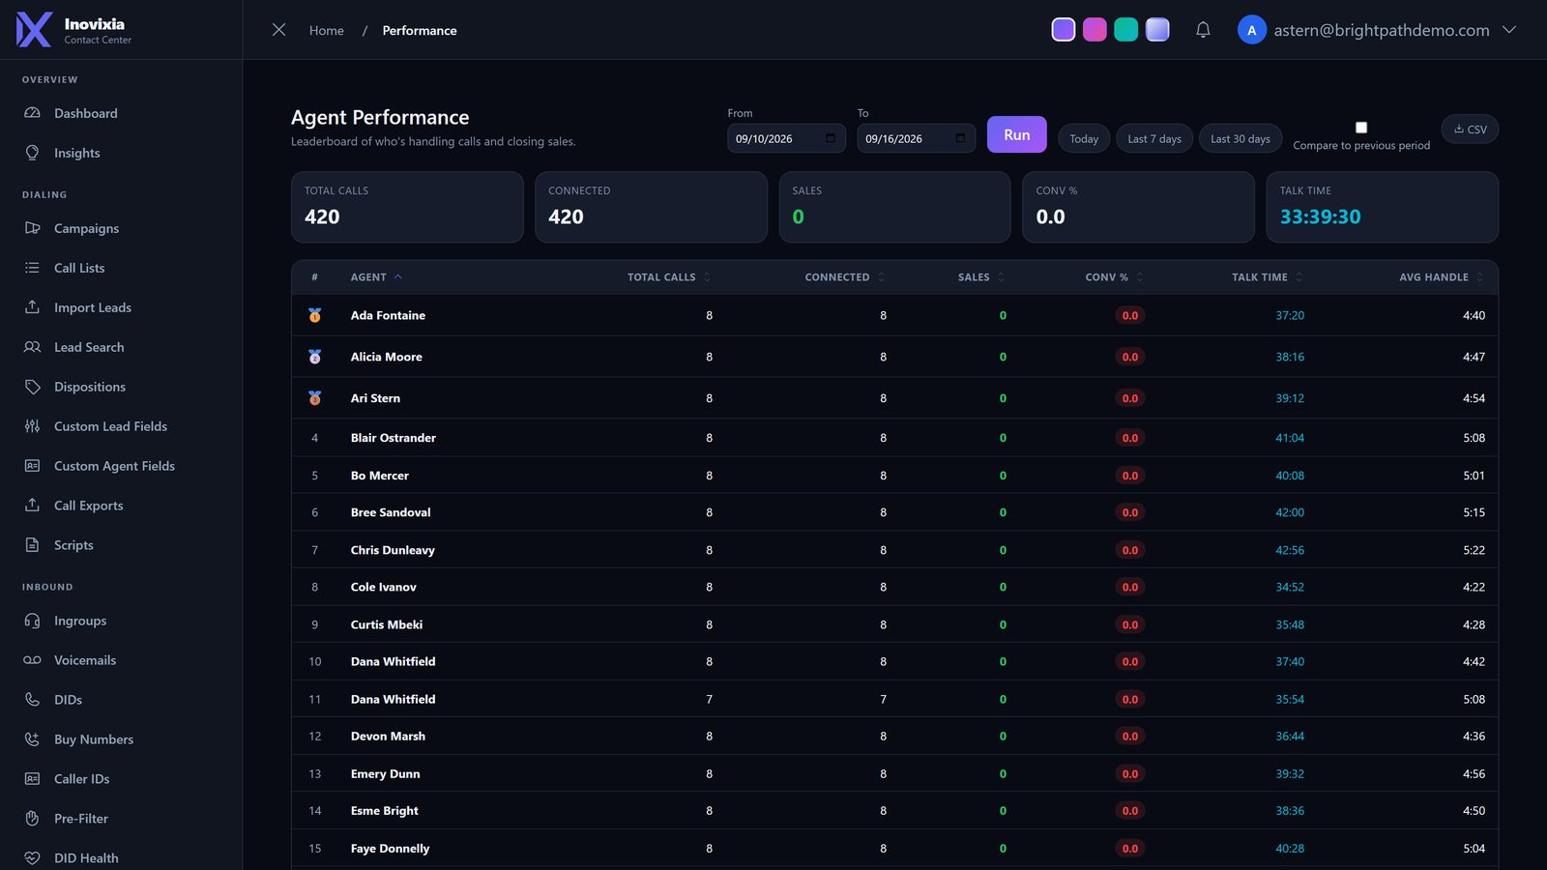1547x870 pixels.
Task: Select the Last 7 days preset
Action: (1154, 138)
